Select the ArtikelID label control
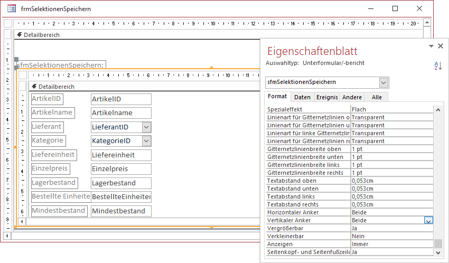Viewport: 449px width, 263px height. click(47, 99)
